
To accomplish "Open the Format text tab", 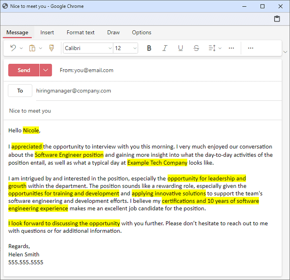I will [x=80, y=32].
